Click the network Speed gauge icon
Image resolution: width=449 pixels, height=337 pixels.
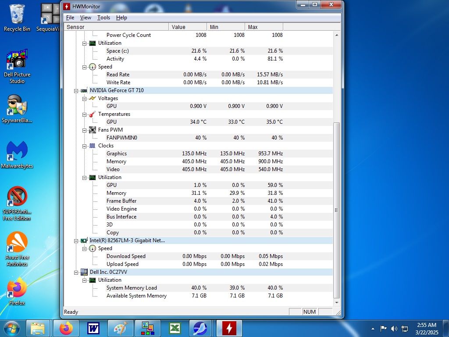(92, 248)
